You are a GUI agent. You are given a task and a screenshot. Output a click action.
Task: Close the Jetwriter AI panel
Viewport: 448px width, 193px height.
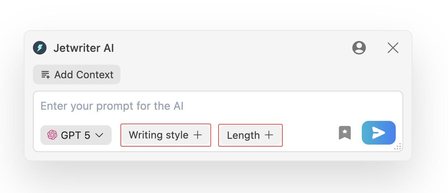(393, 48)
